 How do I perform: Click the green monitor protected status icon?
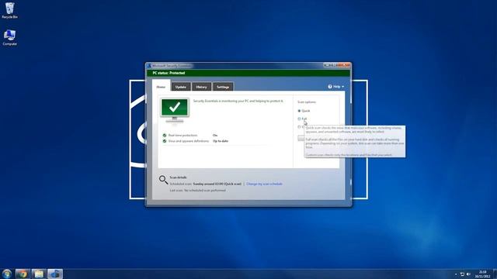coord(175,110)
